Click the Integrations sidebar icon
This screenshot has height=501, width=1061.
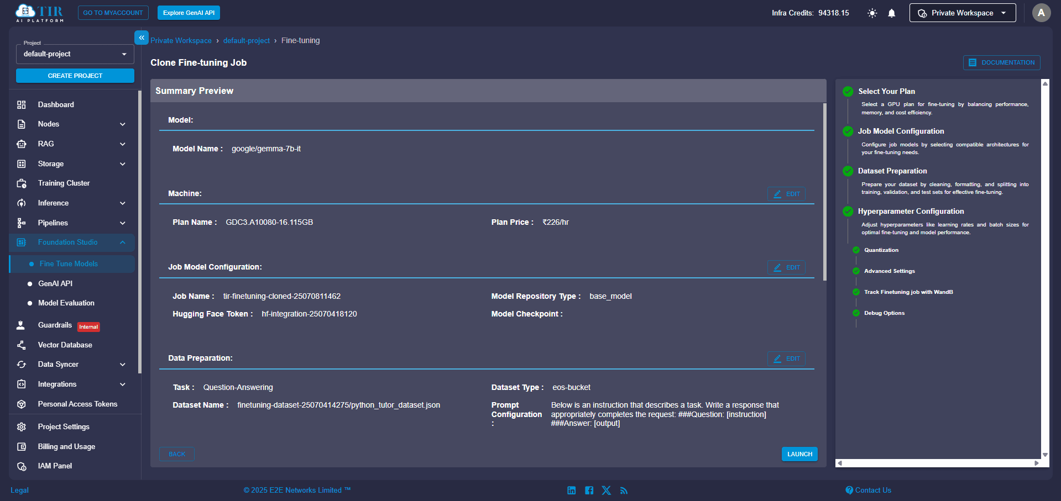point(22,384)
